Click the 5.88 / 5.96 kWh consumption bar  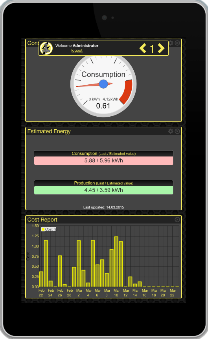[103, 161]
